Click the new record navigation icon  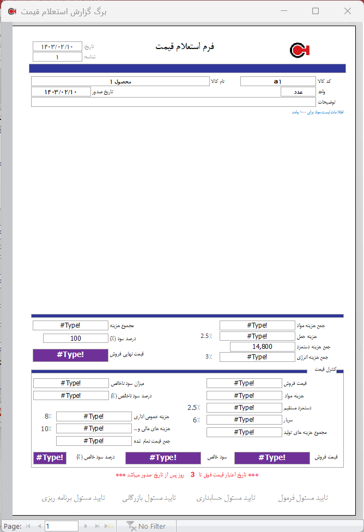[110, 526]
